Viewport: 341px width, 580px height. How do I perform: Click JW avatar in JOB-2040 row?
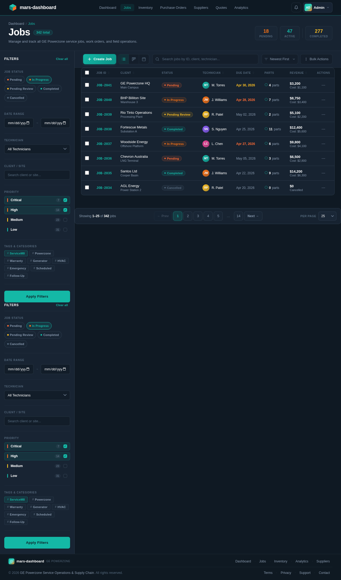(206, 100)
